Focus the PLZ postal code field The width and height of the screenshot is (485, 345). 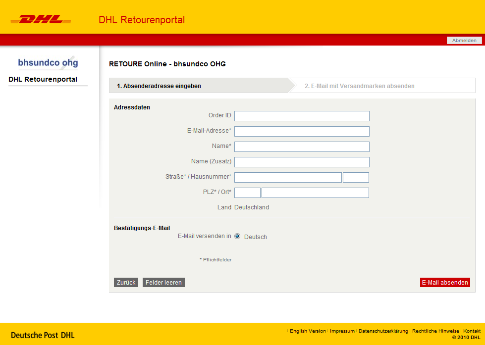(247, 193)
